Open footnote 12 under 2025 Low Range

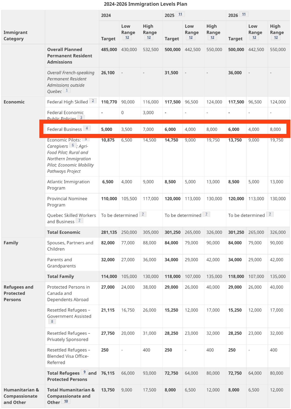pos(190,38)
